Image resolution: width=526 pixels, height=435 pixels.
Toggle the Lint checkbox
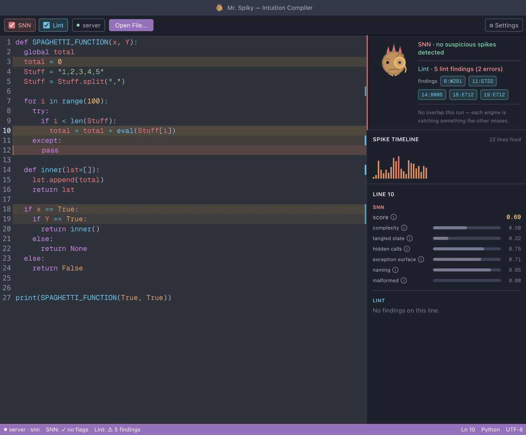tap(46, 25)
